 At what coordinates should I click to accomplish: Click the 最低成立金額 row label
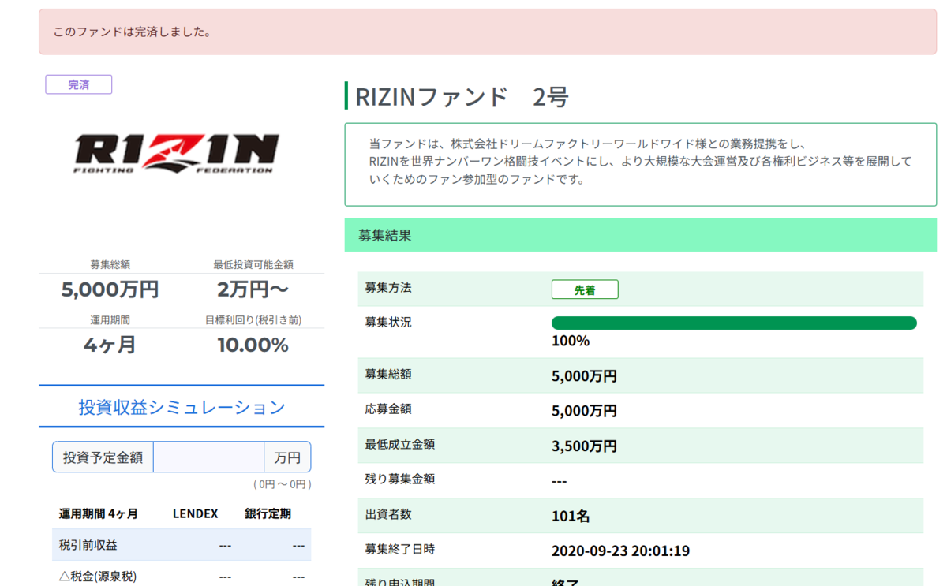400,444
